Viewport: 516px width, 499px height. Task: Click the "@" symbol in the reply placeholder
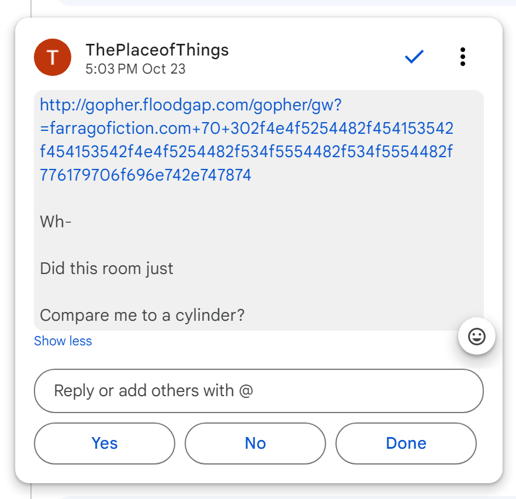point(246,391)
